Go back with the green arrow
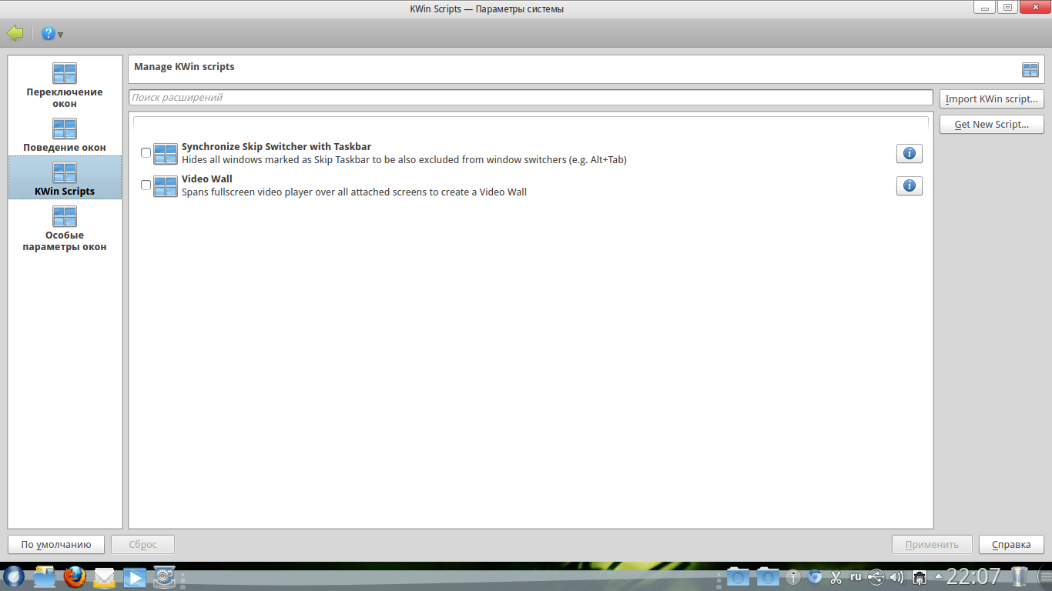Screen dimensions: 1052x591 (x=15, y=33)
